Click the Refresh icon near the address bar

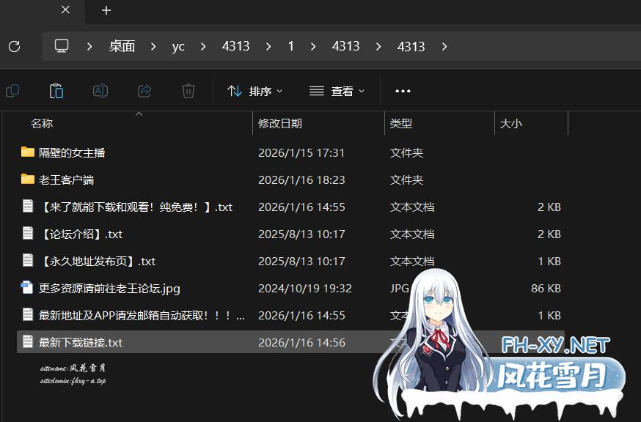[14, 45]
